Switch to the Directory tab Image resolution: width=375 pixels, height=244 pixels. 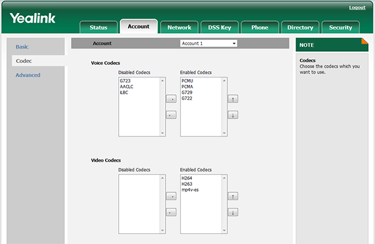(x=301, y=27)
